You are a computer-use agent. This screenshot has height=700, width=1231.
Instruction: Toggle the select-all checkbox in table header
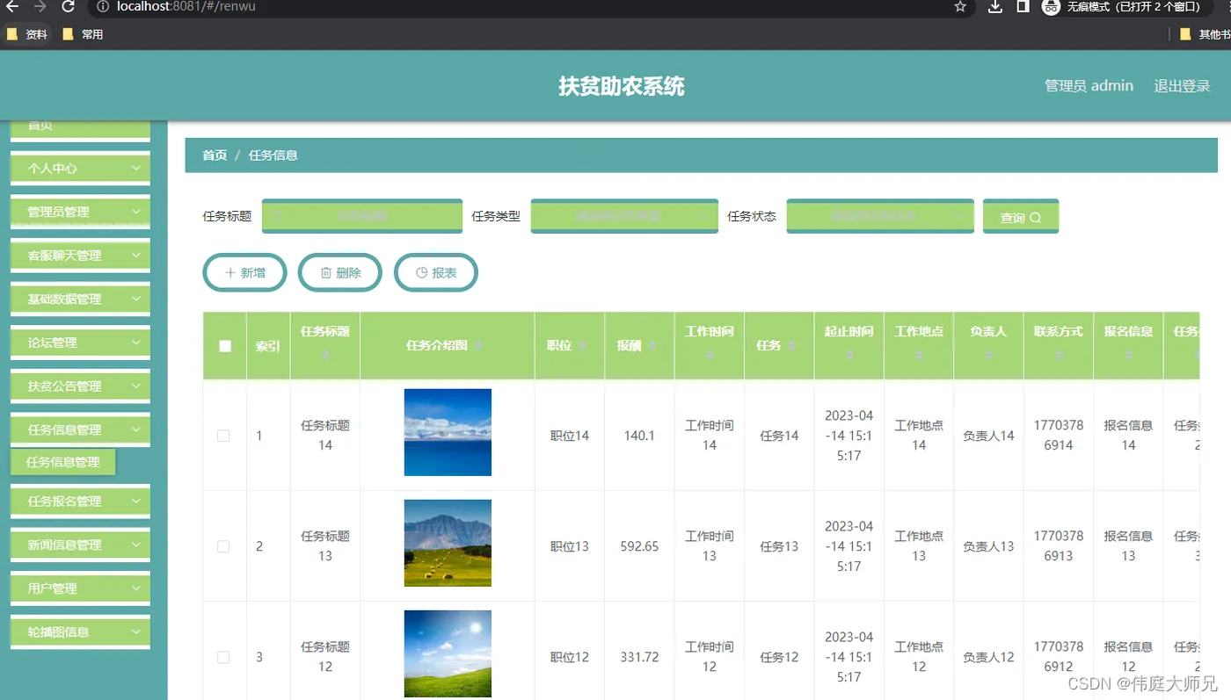[x=225, y=346]
